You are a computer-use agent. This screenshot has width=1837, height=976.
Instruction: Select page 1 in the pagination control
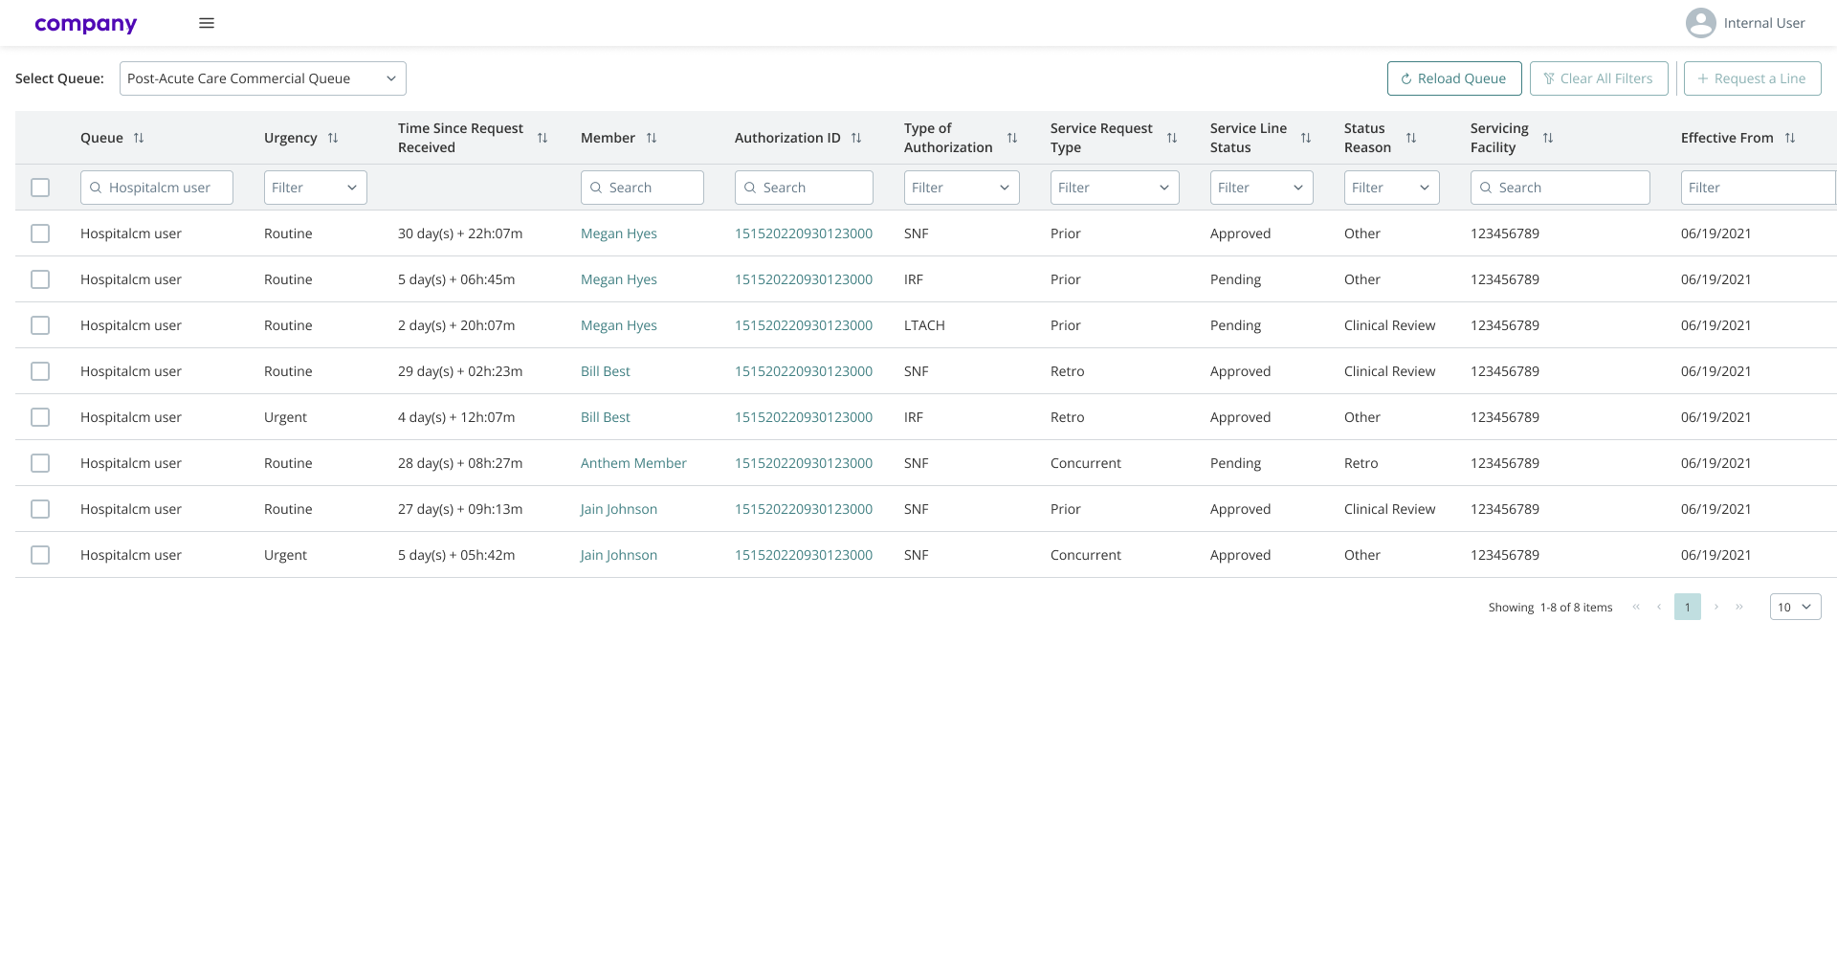pos(1687,606)
